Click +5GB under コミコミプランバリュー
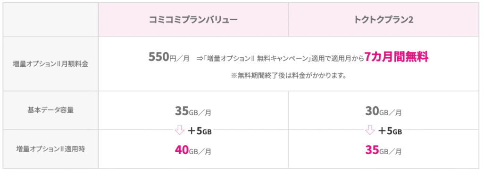Screen dimensions: 483x172 click(200, 132)
